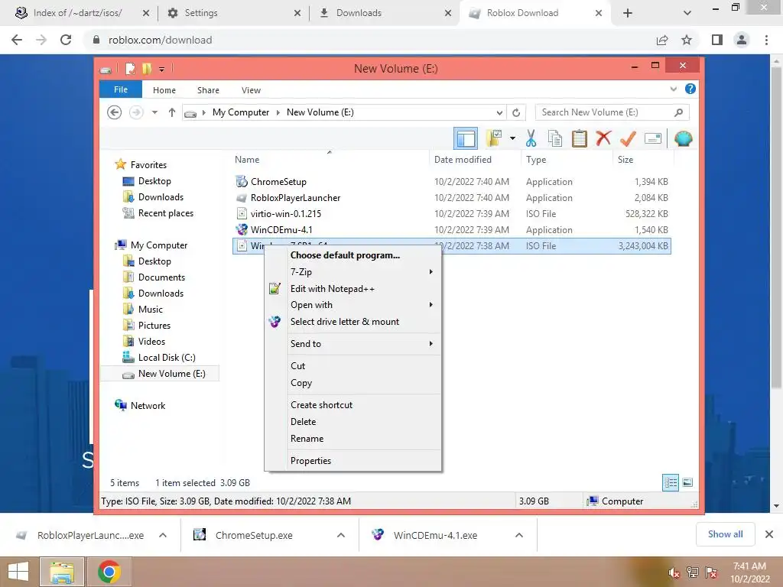783x587 pixels.
Task: Toggle the navigation pane toolbar button
Action: (466, 138)
